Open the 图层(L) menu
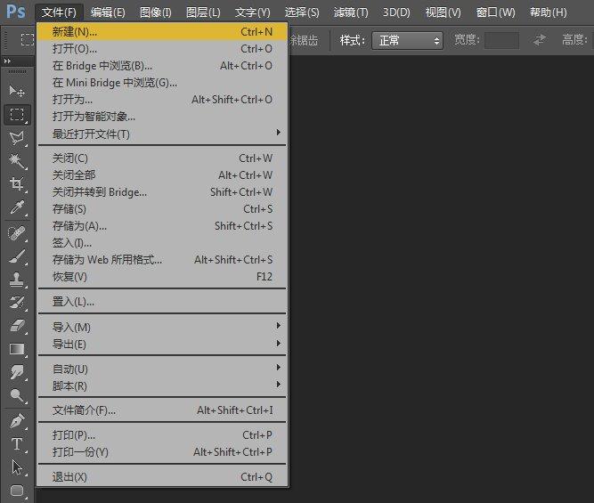 tap(203, 12)
